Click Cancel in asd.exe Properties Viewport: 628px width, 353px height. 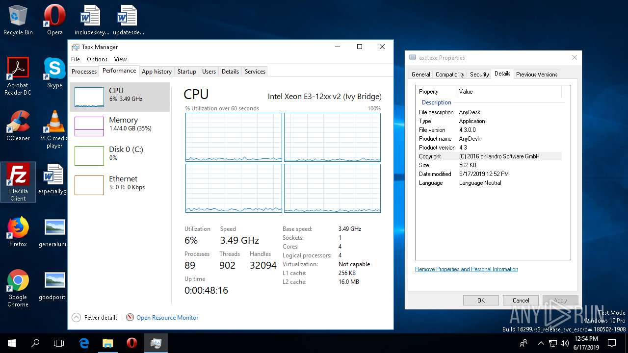pyautogui.click(x=521, y=301)
